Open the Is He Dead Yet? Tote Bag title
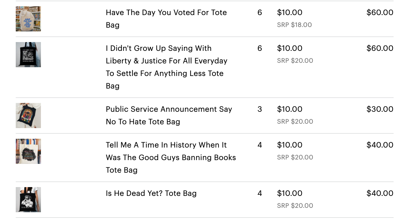 point(151,193)
